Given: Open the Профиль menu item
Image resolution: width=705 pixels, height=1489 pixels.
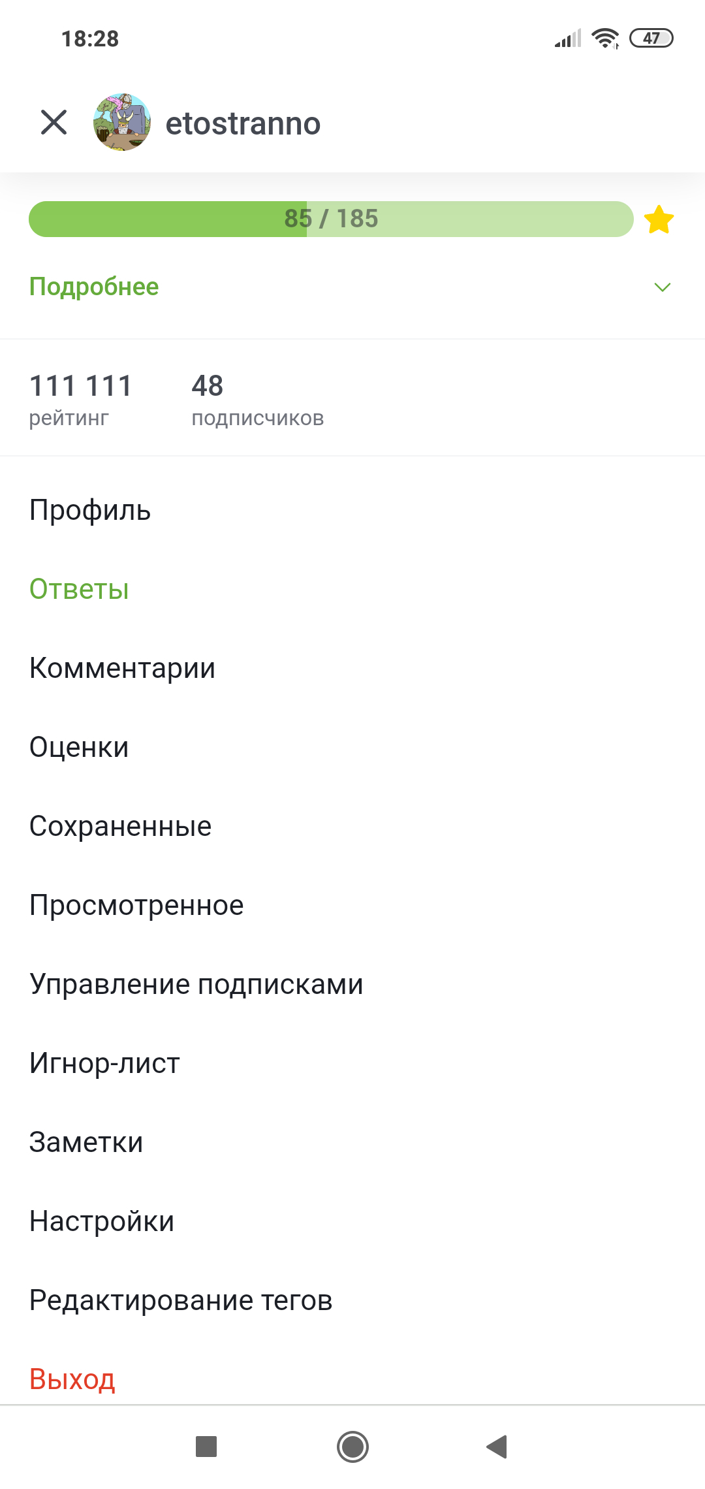Looking at the screenshot, I should point(90,510).
